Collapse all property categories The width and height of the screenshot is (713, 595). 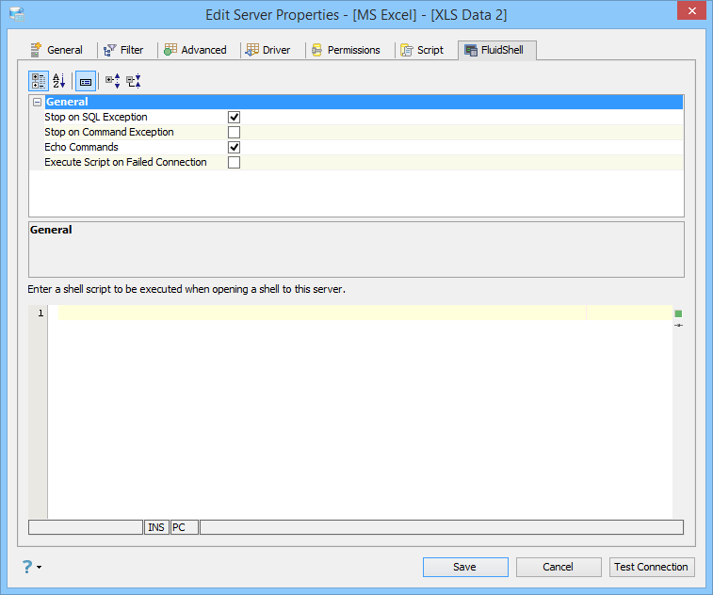pos(134,81)
